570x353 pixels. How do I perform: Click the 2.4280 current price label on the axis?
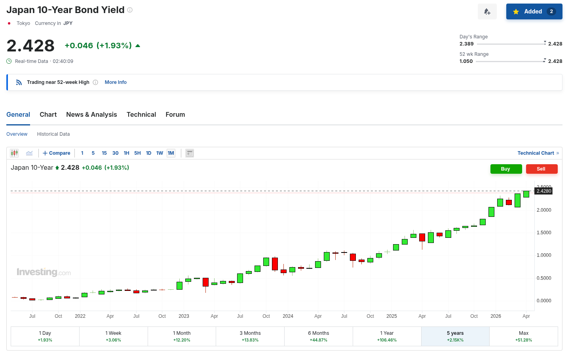544,191
